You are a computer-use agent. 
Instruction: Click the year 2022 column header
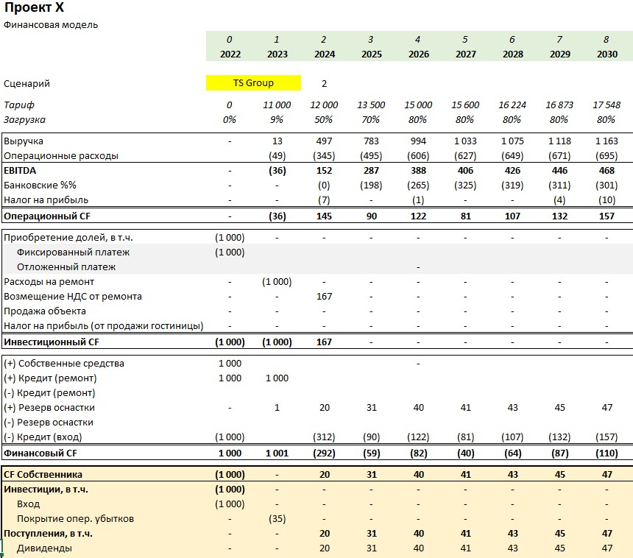pyautogui.click(x=230, y=54)
